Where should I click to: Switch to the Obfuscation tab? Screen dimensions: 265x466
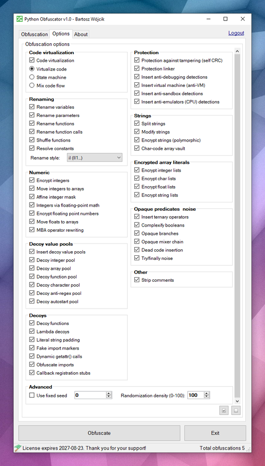pos(34,34)
